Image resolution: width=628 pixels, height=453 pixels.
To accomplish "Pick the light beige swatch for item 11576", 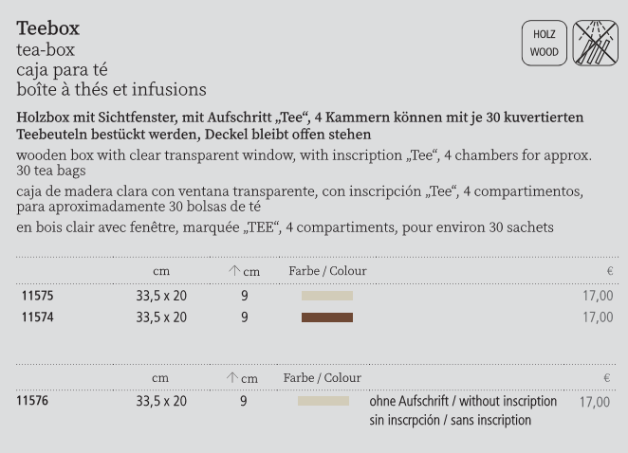I will 323,401.
